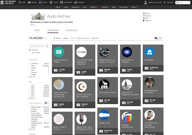This screenshot has height=135, width=192.
Task: Sort results by VIEWS
Action: (x=66, y=38)
